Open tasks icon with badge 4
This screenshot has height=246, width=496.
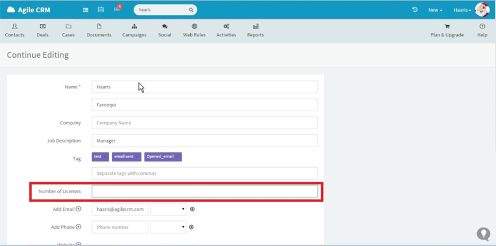(117, 9)
